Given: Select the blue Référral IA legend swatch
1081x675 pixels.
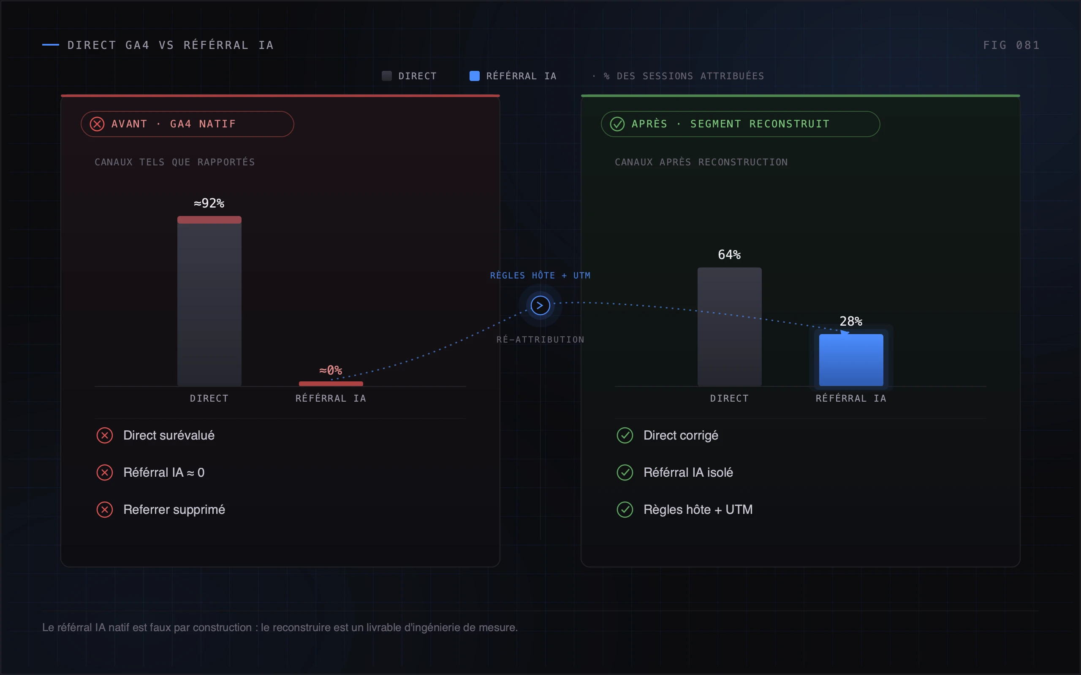Looking at the screenshot, I should (474, 76).
